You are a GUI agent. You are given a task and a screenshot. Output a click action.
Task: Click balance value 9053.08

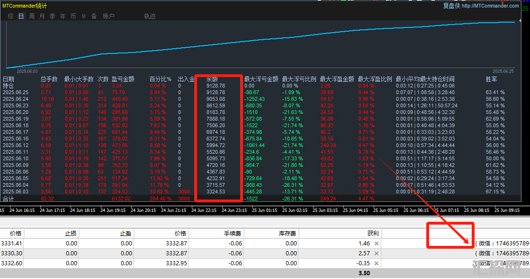216,99
